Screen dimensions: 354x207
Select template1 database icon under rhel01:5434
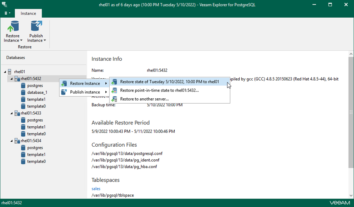pos(23,154)
